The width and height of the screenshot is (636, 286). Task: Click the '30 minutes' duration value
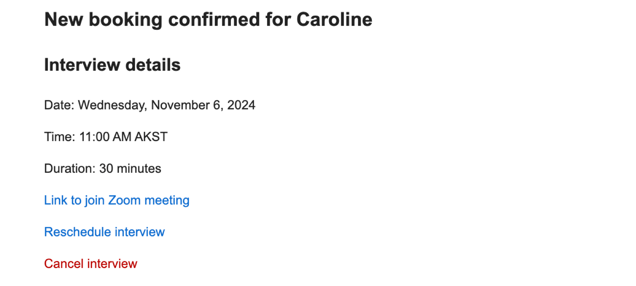tap(130, 169)
